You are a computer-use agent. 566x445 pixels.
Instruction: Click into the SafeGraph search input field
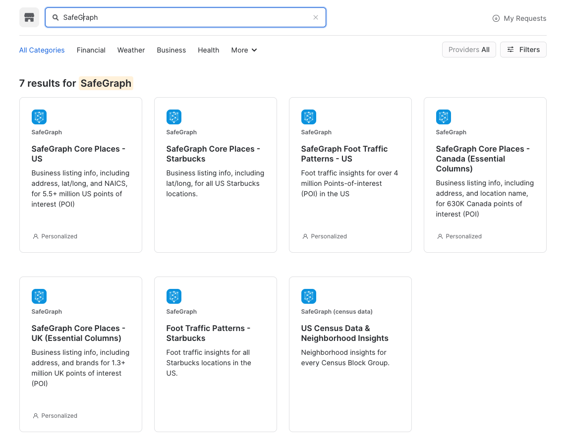click(188, 17)
